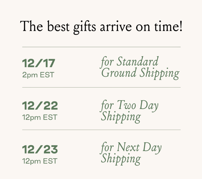Click 12pm EST beneath the 12/22 date
Viewport: 202px width, 179px height.
click(x=40, y=117)
